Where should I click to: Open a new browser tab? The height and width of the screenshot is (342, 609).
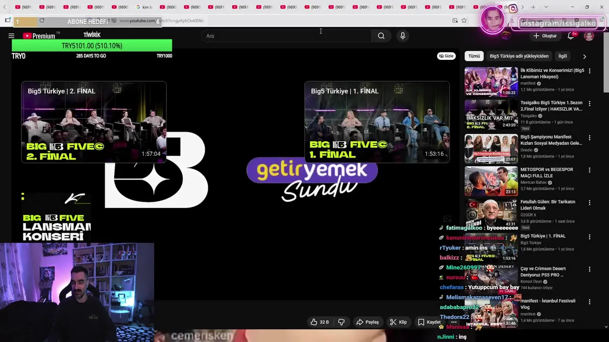point(533,7)
